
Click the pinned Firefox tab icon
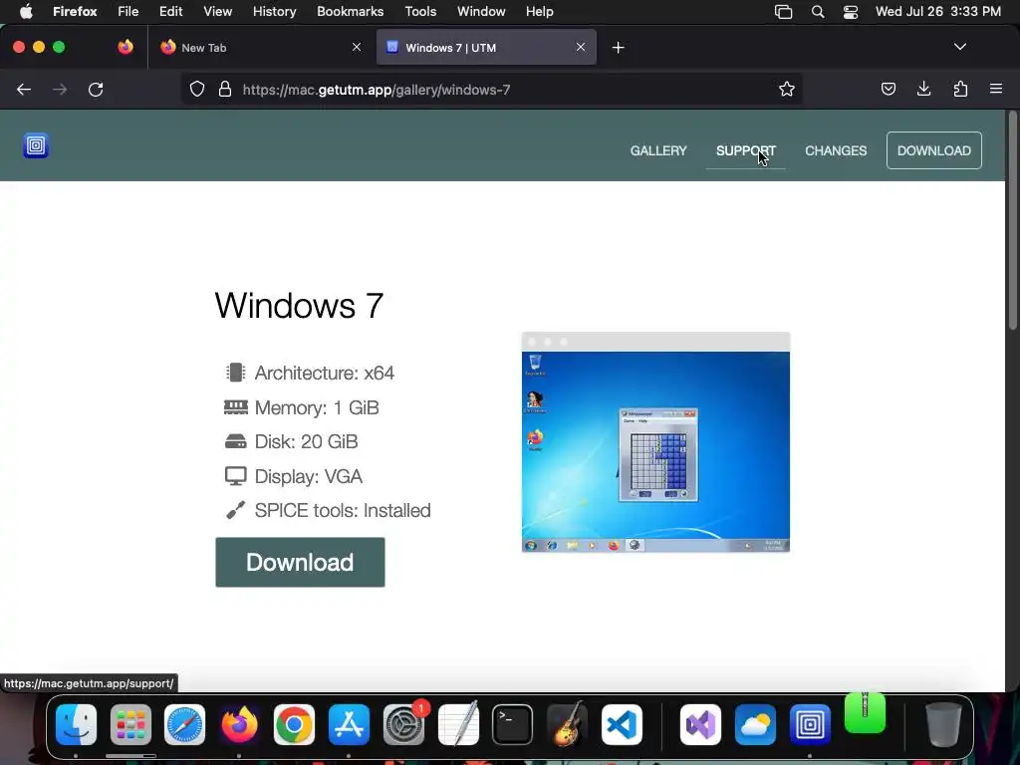pyautogui.click(x=125, y=47)
